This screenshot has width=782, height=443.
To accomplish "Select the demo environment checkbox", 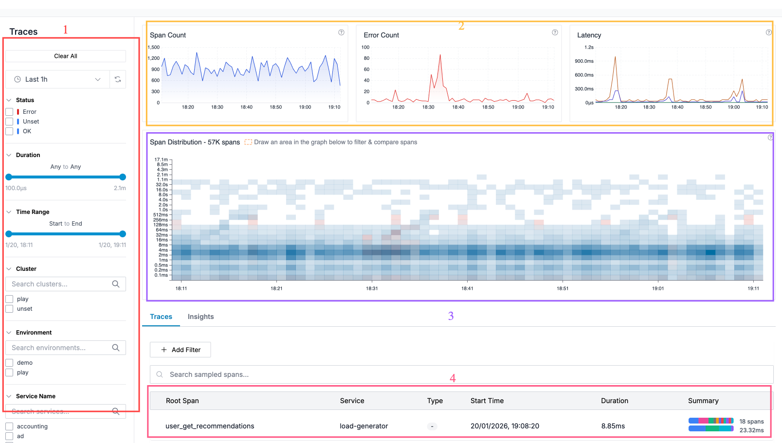I will 9,362.
